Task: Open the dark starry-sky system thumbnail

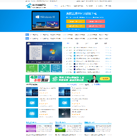Action: tap(64, 113)
